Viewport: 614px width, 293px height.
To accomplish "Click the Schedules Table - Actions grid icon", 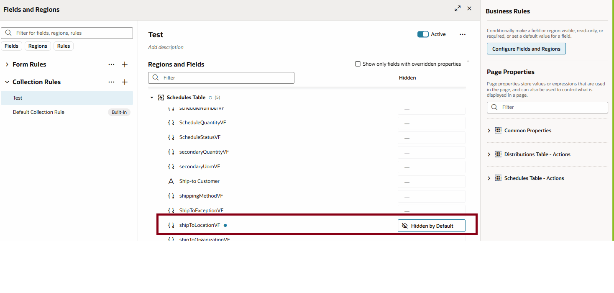I will click(498, 178).
